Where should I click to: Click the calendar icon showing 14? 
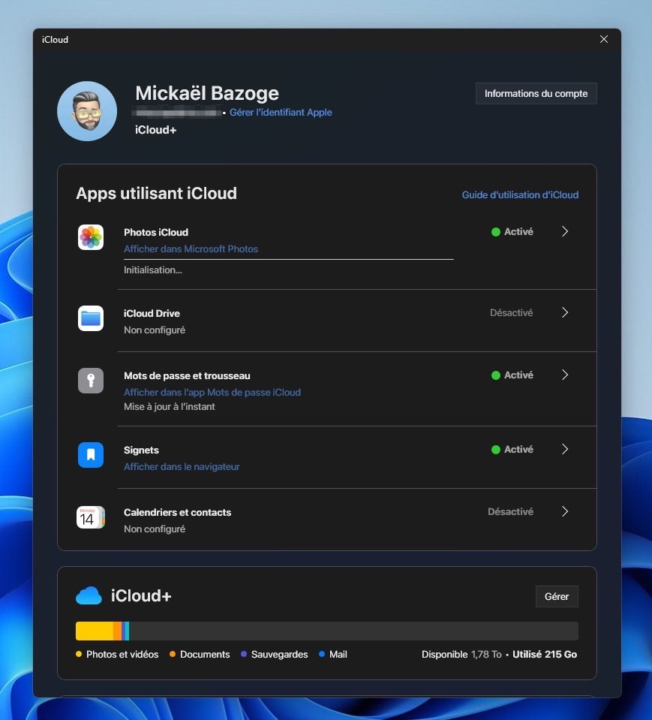pos(90,517)
